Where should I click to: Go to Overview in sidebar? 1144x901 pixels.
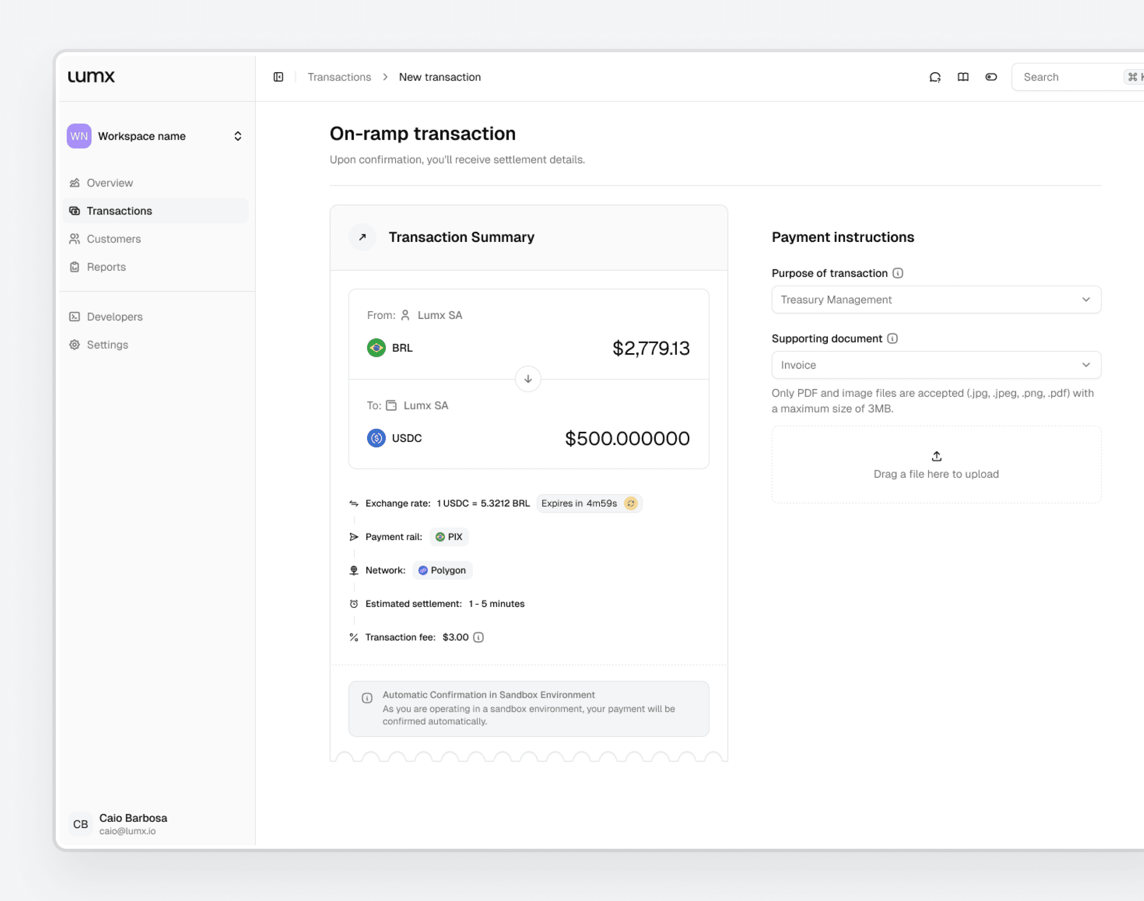[110, 183]
